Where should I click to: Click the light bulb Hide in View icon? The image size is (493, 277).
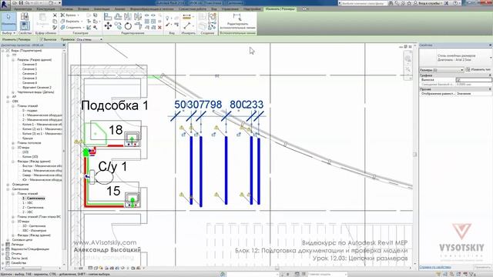click(x=168, y=18)
